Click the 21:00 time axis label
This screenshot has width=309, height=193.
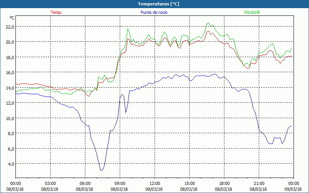259,184
